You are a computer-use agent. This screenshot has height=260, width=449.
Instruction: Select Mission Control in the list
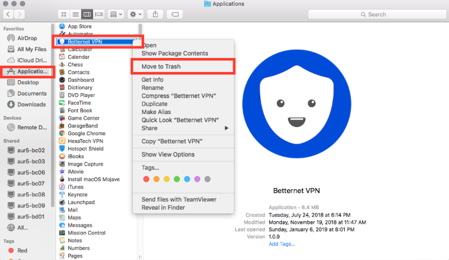pos(82,233)
